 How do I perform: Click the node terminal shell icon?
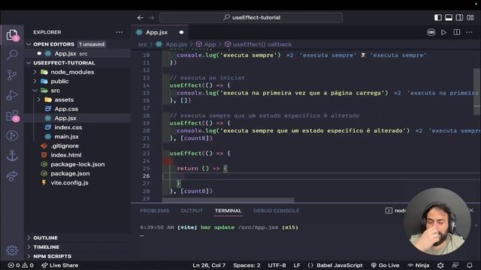pyautogui.click(x=389, y=211)
